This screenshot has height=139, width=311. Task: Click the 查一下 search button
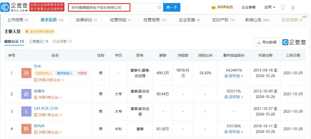[x=172, y=7]
